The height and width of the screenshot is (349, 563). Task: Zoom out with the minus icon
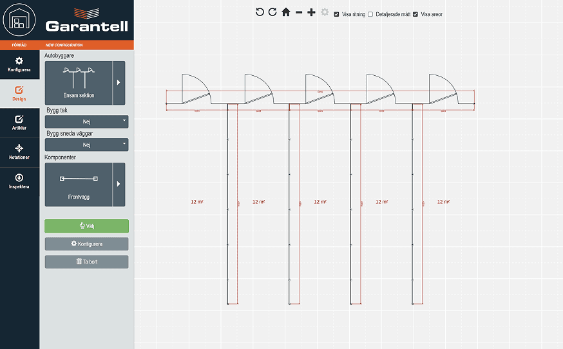click(x=299, y=13)
